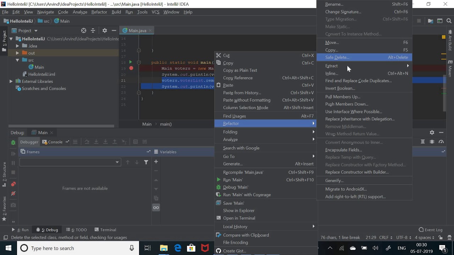Click Debug 'Main' in the context menu
The width and height of the screenshot is (454, 255).
(265, 187)
